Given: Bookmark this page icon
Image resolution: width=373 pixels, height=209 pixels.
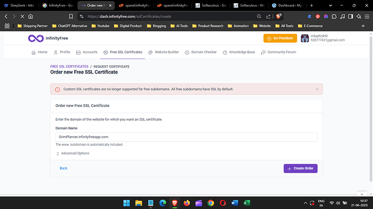Looking at the screenshot, I should click(x=71, y=16).
